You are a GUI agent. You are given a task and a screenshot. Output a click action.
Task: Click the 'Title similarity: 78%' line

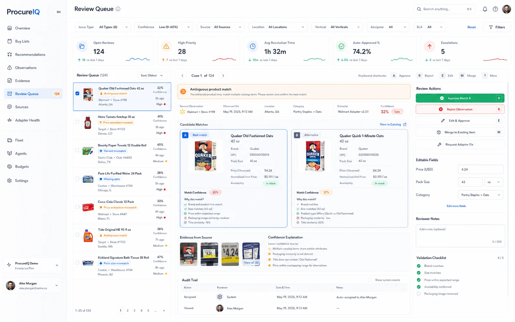pos(199,223)
